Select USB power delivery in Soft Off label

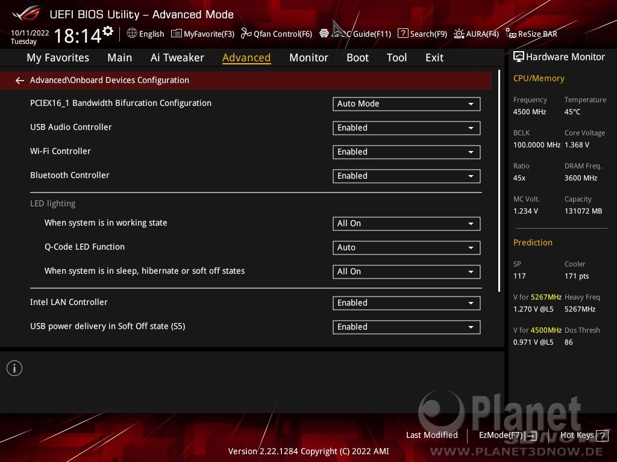107,327
